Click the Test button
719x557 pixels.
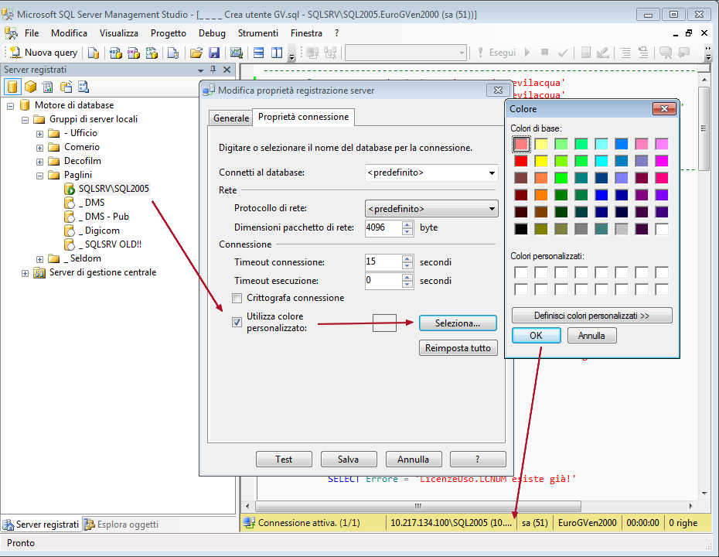pos(284,460)
